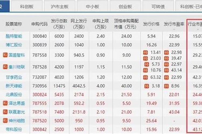This screenshot has height=134, width=202.
Task: Select subscription code 730956
Action: 40,86
